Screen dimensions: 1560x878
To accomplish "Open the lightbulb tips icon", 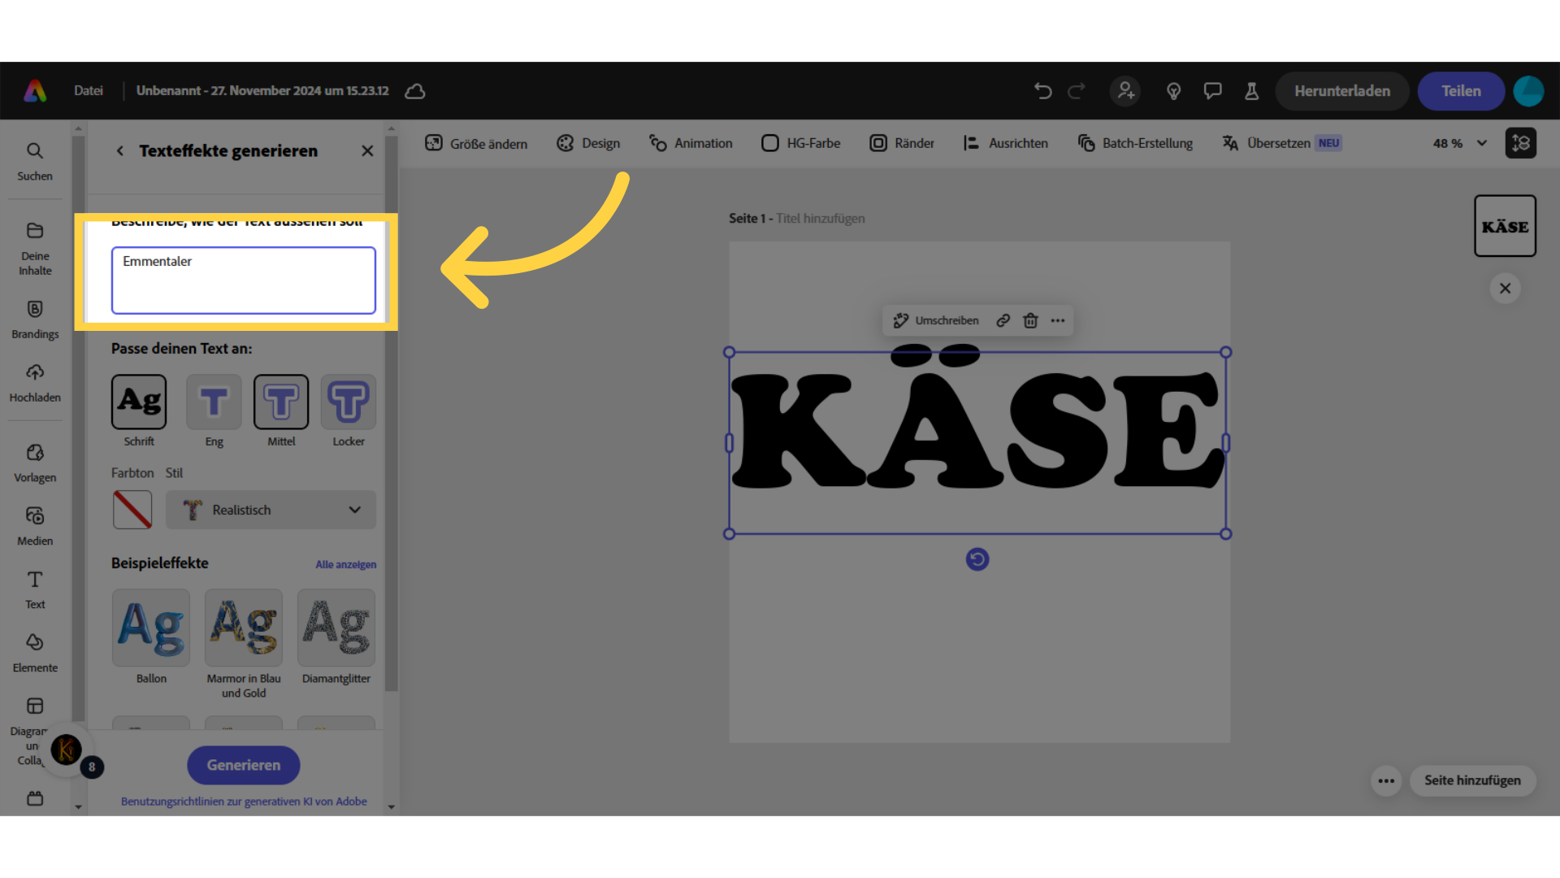I will point(1173,91).
